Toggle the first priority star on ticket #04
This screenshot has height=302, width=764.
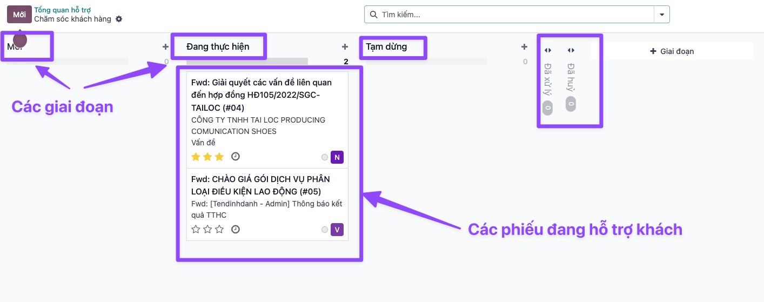(196, 157)
